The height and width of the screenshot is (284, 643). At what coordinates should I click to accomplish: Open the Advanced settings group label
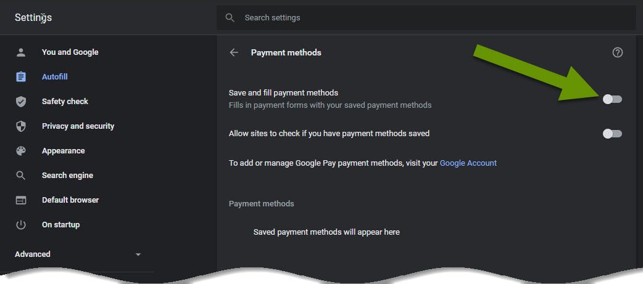pyautogui.click(x=32, y=254)
